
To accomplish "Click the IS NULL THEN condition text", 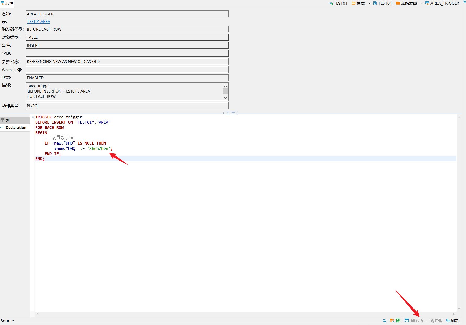I will click(92, 143).
